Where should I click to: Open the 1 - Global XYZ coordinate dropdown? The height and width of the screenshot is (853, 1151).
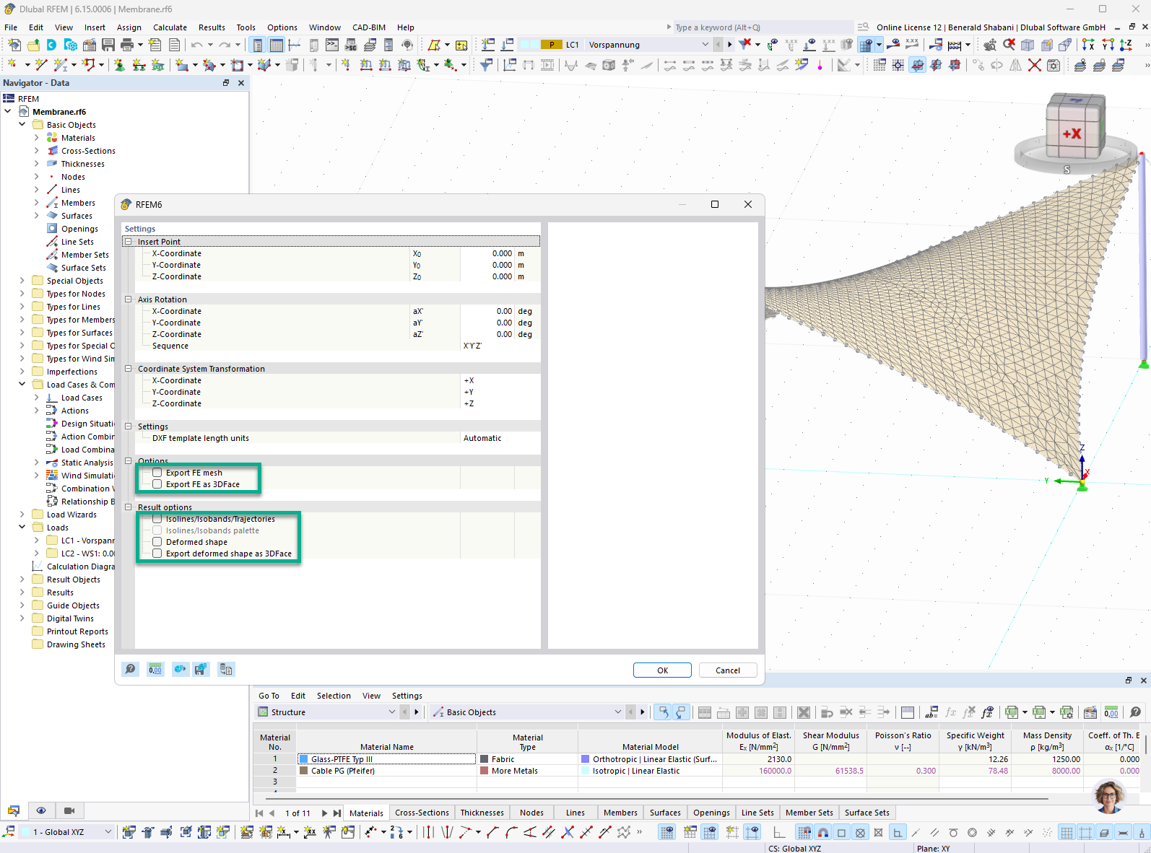point(108,832)
